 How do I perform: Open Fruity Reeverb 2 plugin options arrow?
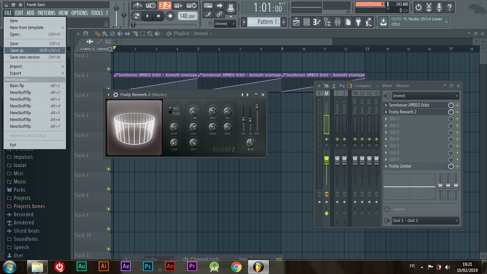[x=109, y=95]
